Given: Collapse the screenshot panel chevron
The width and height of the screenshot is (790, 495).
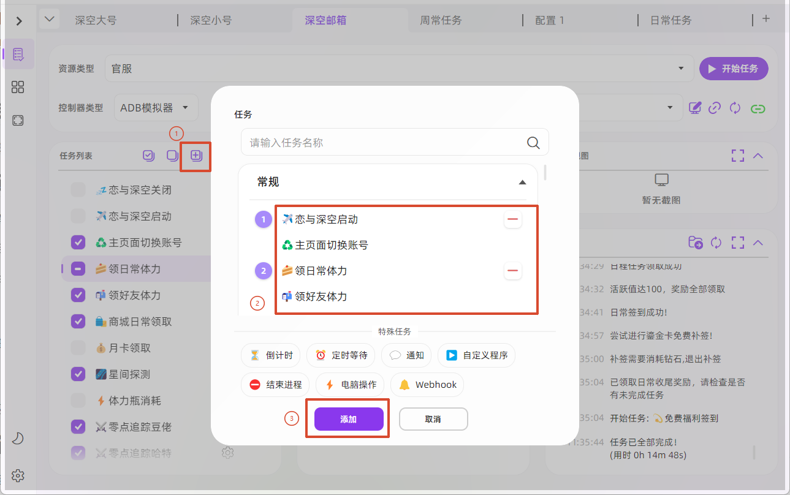Looking at the screenshot, I should click(x=758, y=156).
